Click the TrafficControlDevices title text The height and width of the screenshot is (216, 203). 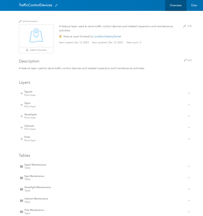(35, 5)
